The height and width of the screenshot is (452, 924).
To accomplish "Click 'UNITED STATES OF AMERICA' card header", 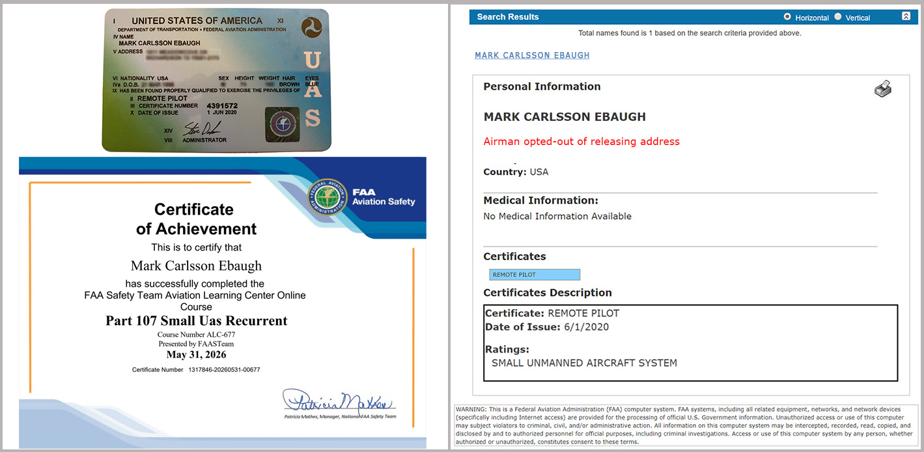I will (197, 21).
